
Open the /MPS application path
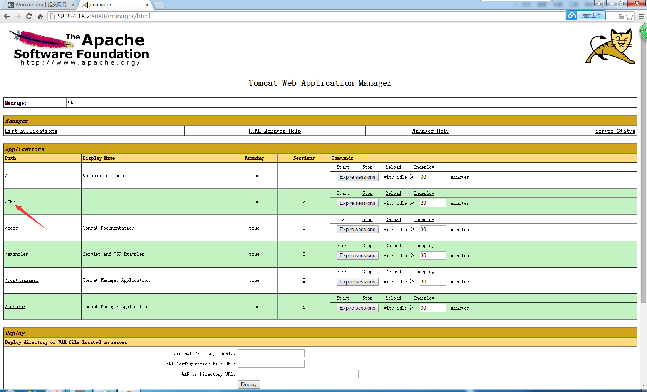tap(10, 202)
